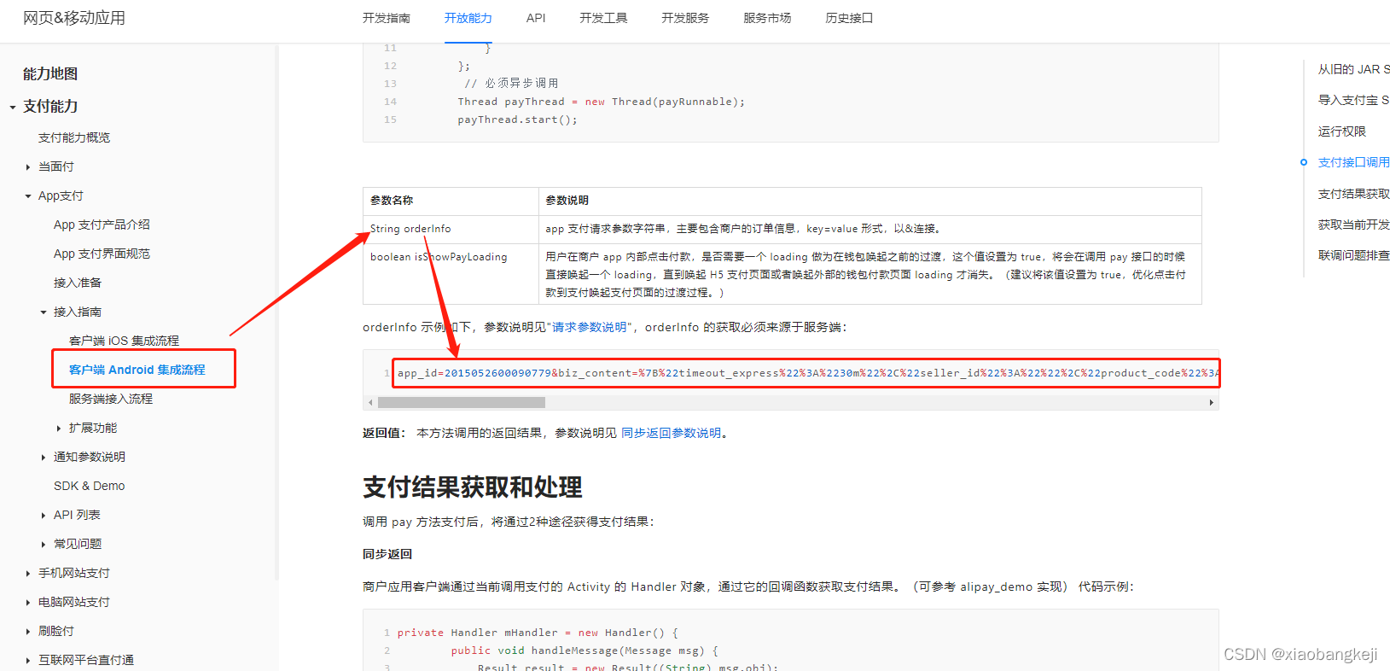Open 服务端接入流程

point(111,399)
